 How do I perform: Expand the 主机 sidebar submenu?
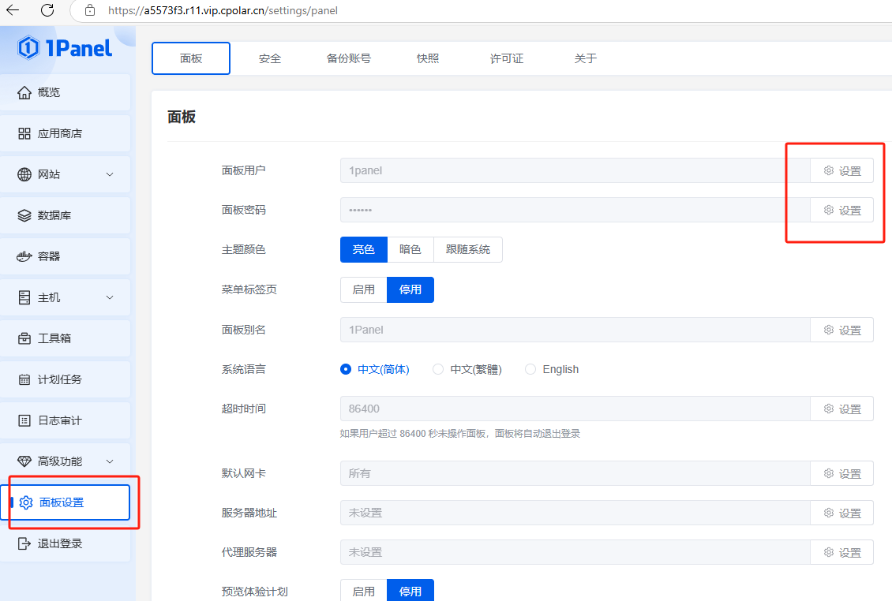[x=110, y=297]
